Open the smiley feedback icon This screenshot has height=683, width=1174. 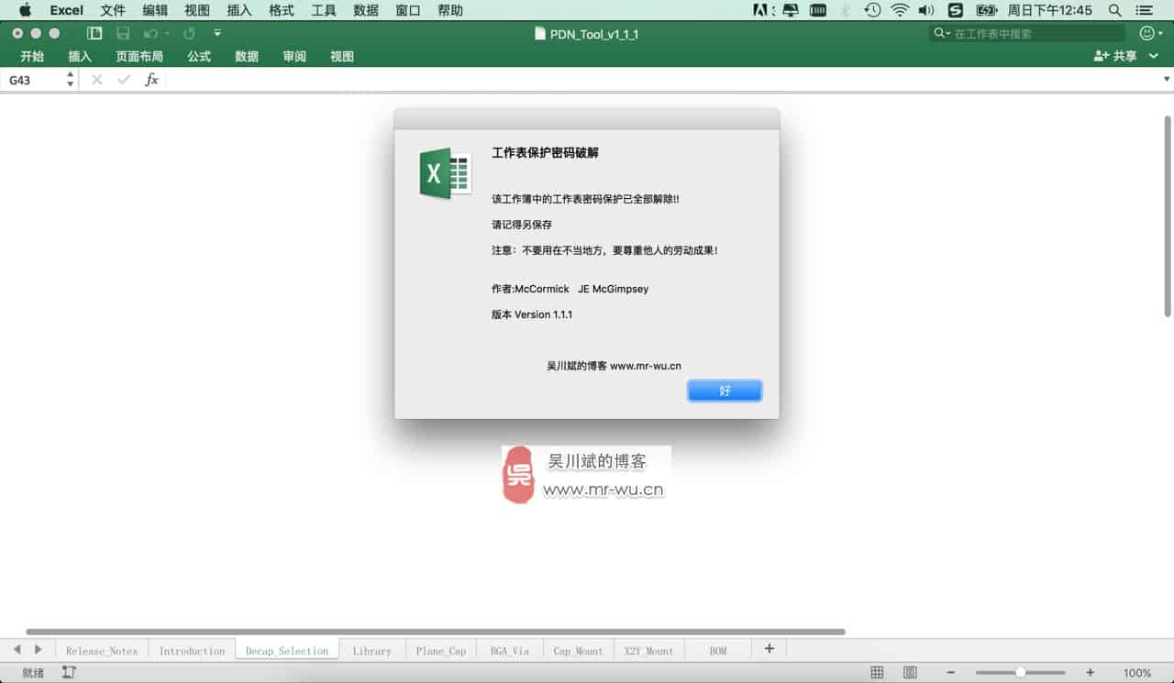1146,34
